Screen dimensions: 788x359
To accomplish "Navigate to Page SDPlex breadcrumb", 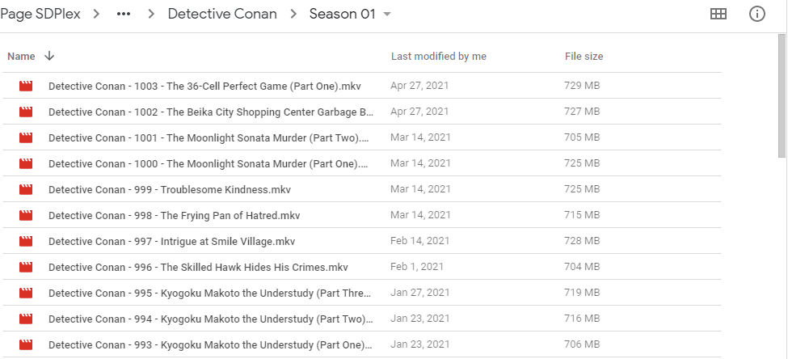I will point(40,15).
